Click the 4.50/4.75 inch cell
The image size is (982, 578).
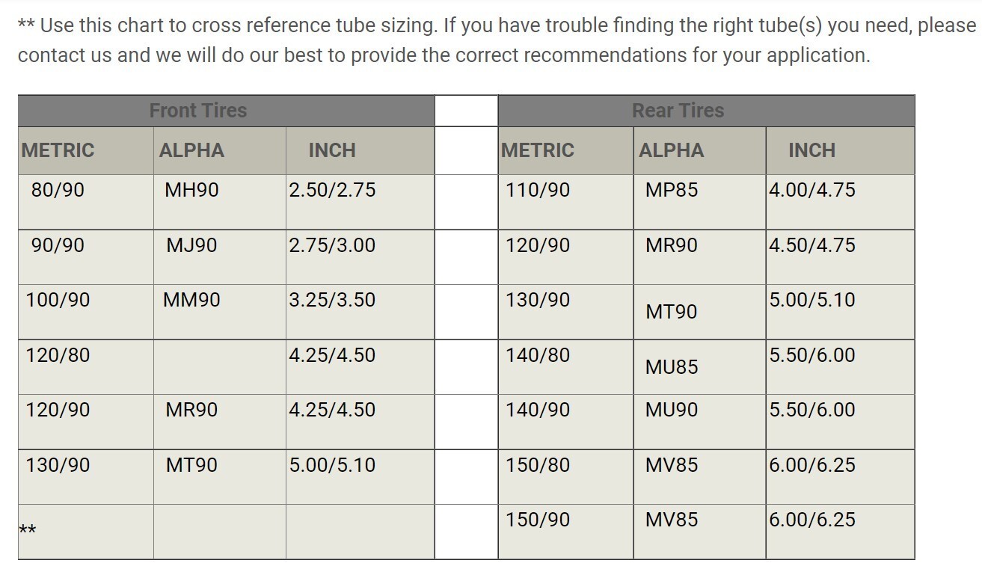840,257
